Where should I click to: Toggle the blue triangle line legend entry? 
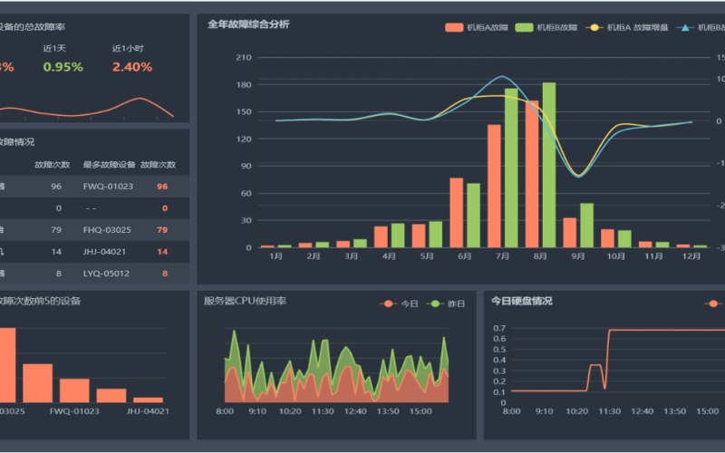pyautogui.click(x=700, y=28)
